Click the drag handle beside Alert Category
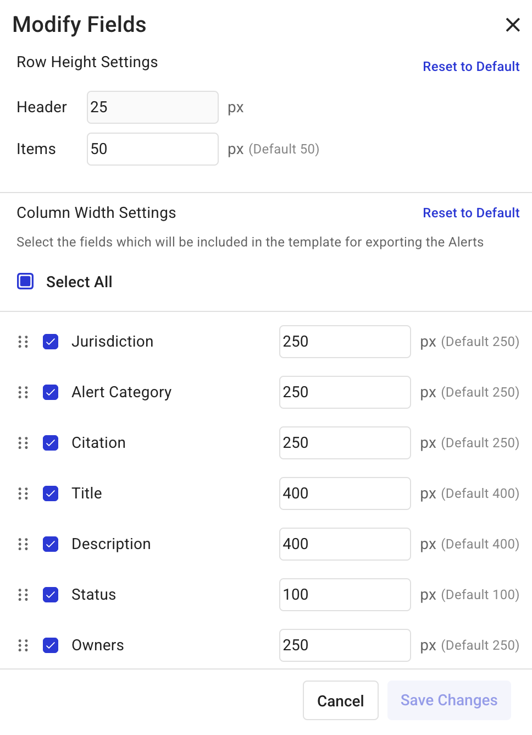This screenshot has width=532, height=735. (x=23, y=392)
